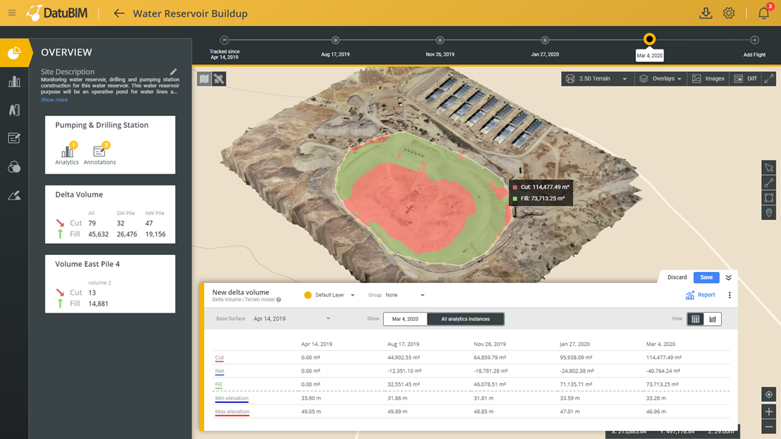Toggle the map view icon

pyautogui.click(x=204, y=78)
